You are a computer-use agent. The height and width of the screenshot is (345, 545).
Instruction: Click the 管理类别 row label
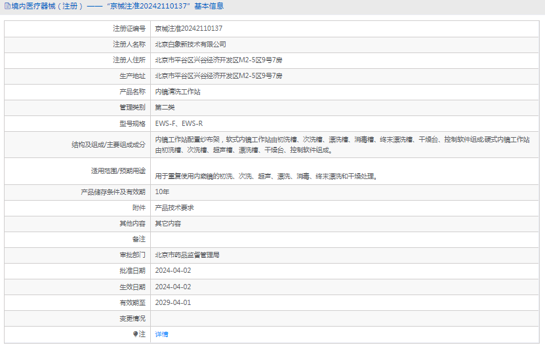click(132, 108)
